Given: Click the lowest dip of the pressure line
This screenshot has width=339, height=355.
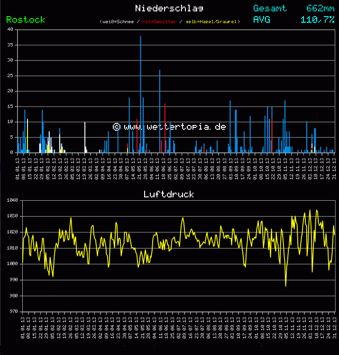Looking at the screenshot, I should pos(285,285).
